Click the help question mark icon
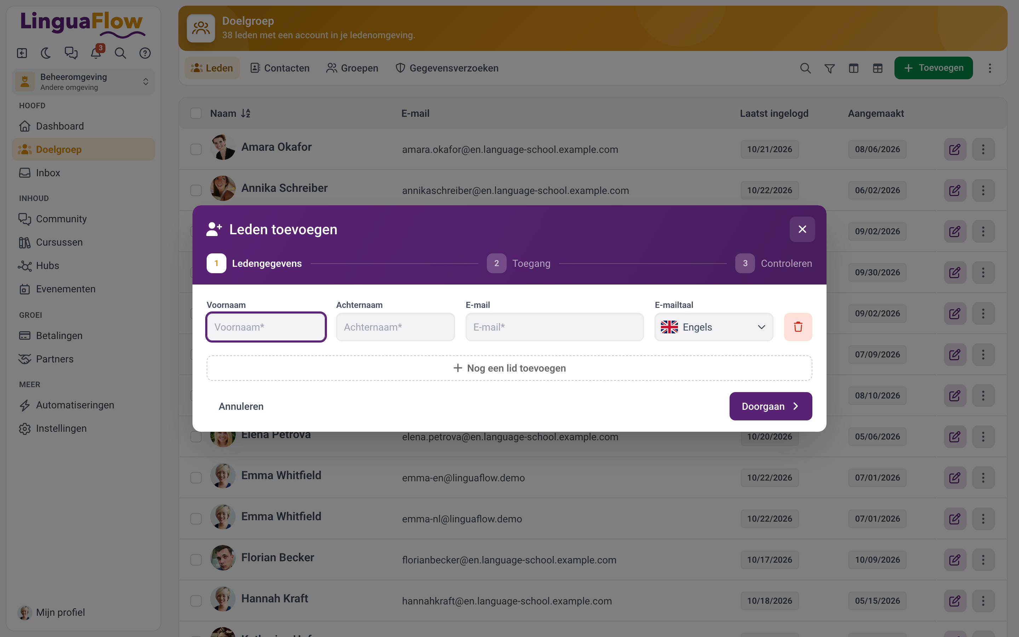Screen dimensions: 1019x637 pyautogui.click(x=145, y=53)
